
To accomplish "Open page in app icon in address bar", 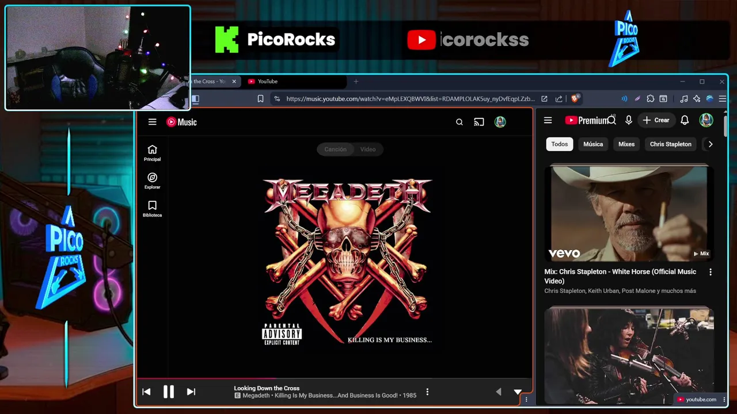I will (544, 99).
